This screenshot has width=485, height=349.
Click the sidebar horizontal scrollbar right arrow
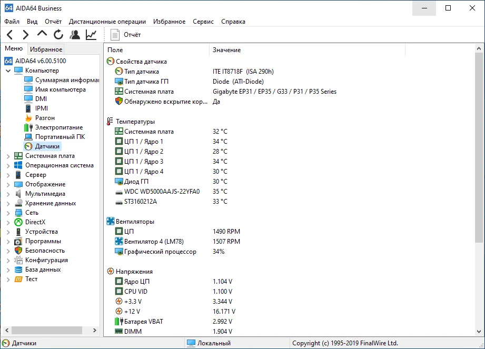coord(95,330)
